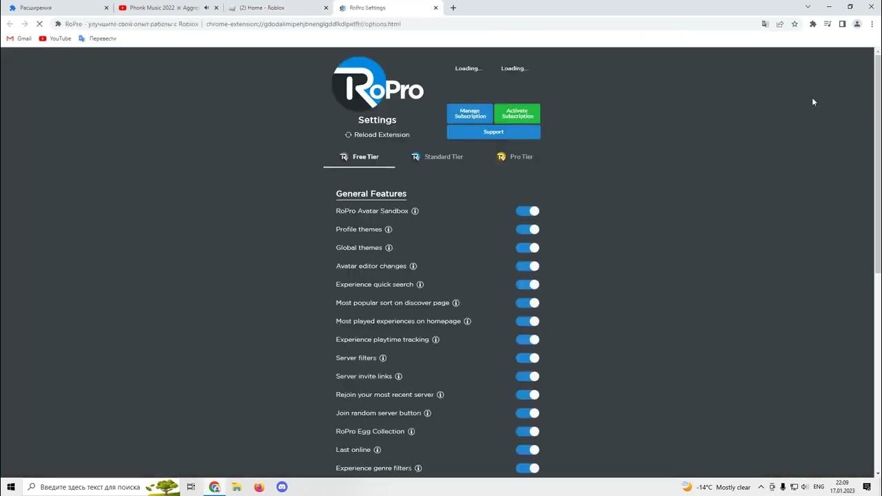The height and width of the screenshot is (496, 882).
Task: Click info icon next to Server invite links
Action: pos(398,377)
